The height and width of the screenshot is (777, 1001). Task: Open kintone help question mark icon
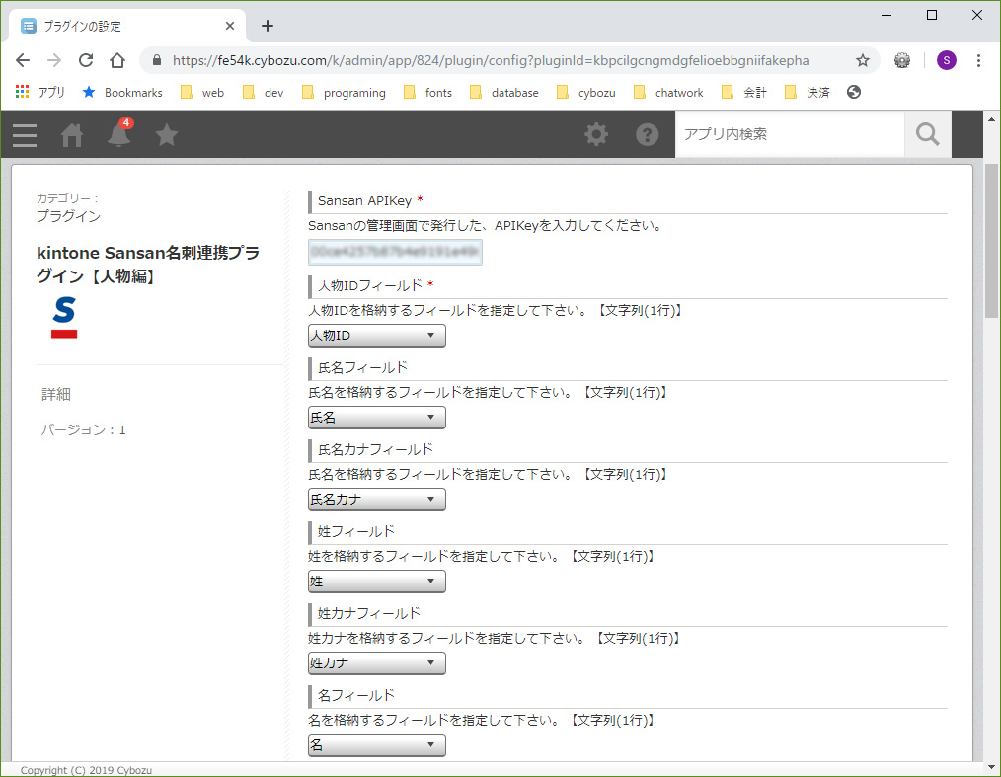tap(647, 134)
